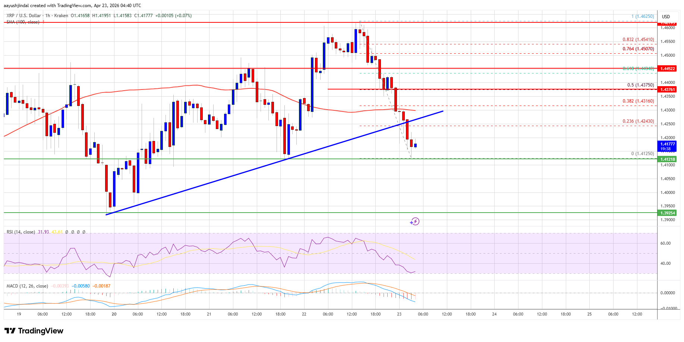Click the 1.43761 red price label
This screenshot has width=684, height=342.
pyautogui.click(x=668, y=90)
